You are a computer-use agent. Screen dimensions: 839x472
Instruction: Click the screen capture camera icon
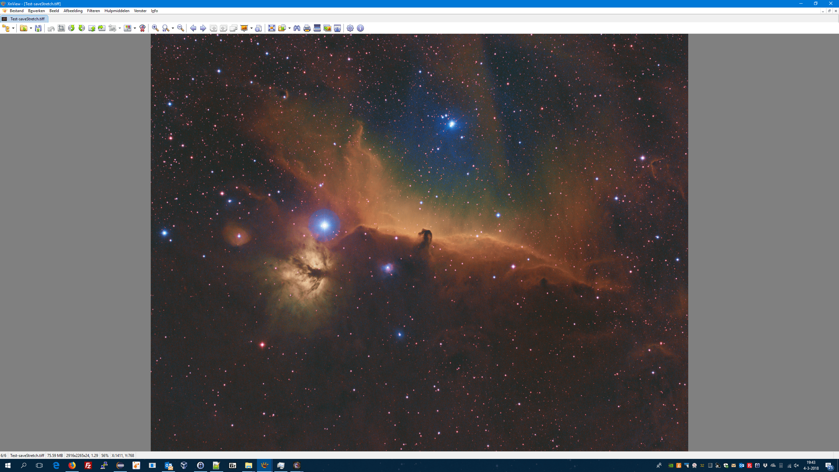(x=337, y=28)
